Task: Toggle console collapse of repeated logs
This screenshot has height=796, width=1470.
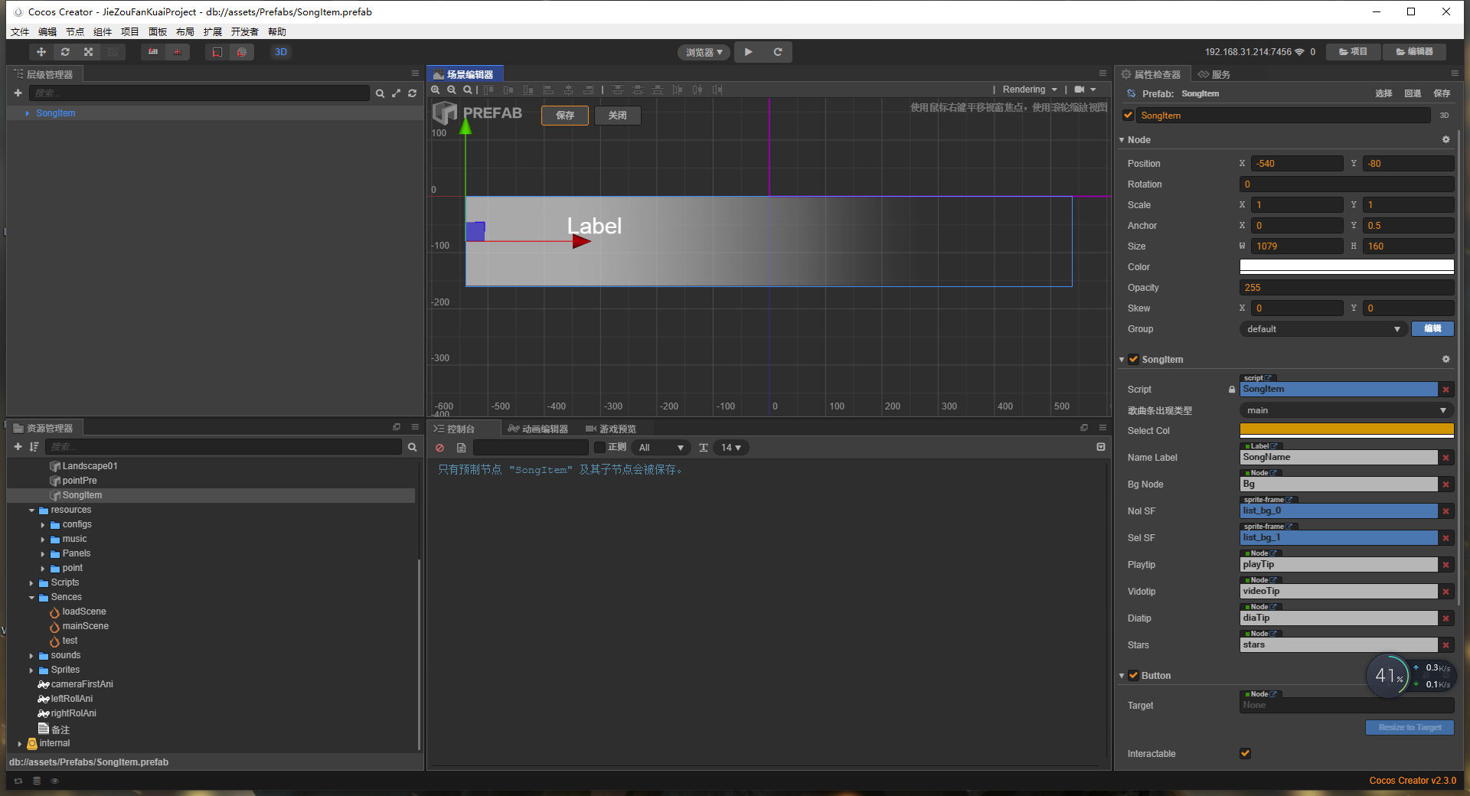Action: tap(1101, 447)
